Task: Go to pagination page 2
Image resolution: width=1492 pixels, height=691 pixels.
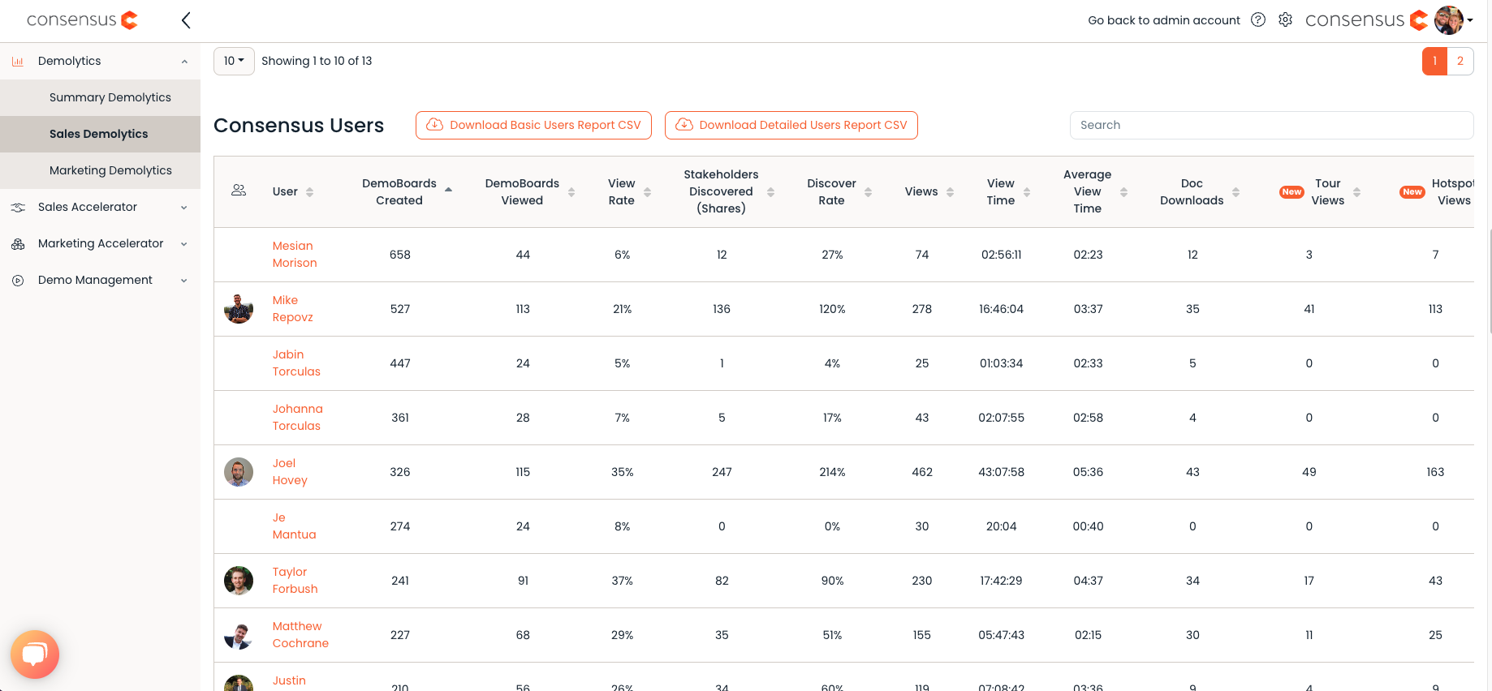Action: [x=1460, y=61]
